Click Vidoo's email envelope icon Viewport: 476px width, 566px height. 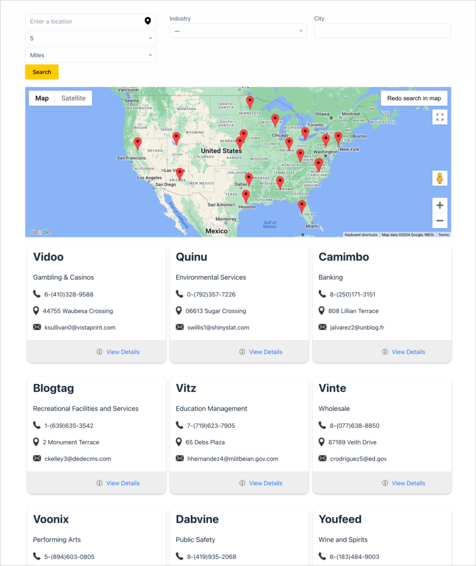click(x=37, y=327)
